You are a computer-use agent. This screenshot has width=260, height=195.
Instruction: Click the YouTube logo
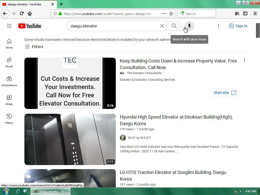click(30, 26)
